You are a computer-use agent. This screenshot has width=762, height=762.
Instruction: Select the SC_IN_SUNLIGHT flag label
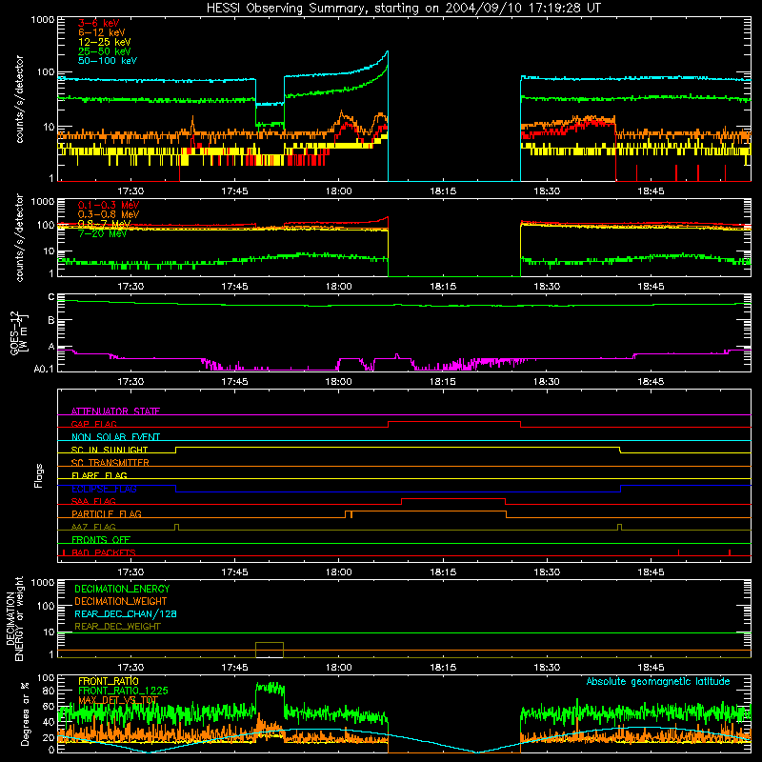click(x=110, y=450)
